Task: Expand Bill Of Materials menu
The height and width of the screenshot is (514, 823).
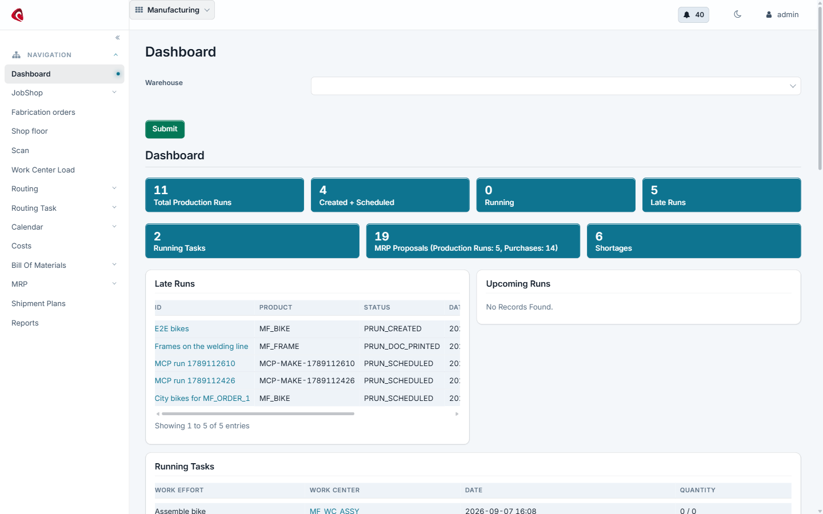Action: pos(64,266)
